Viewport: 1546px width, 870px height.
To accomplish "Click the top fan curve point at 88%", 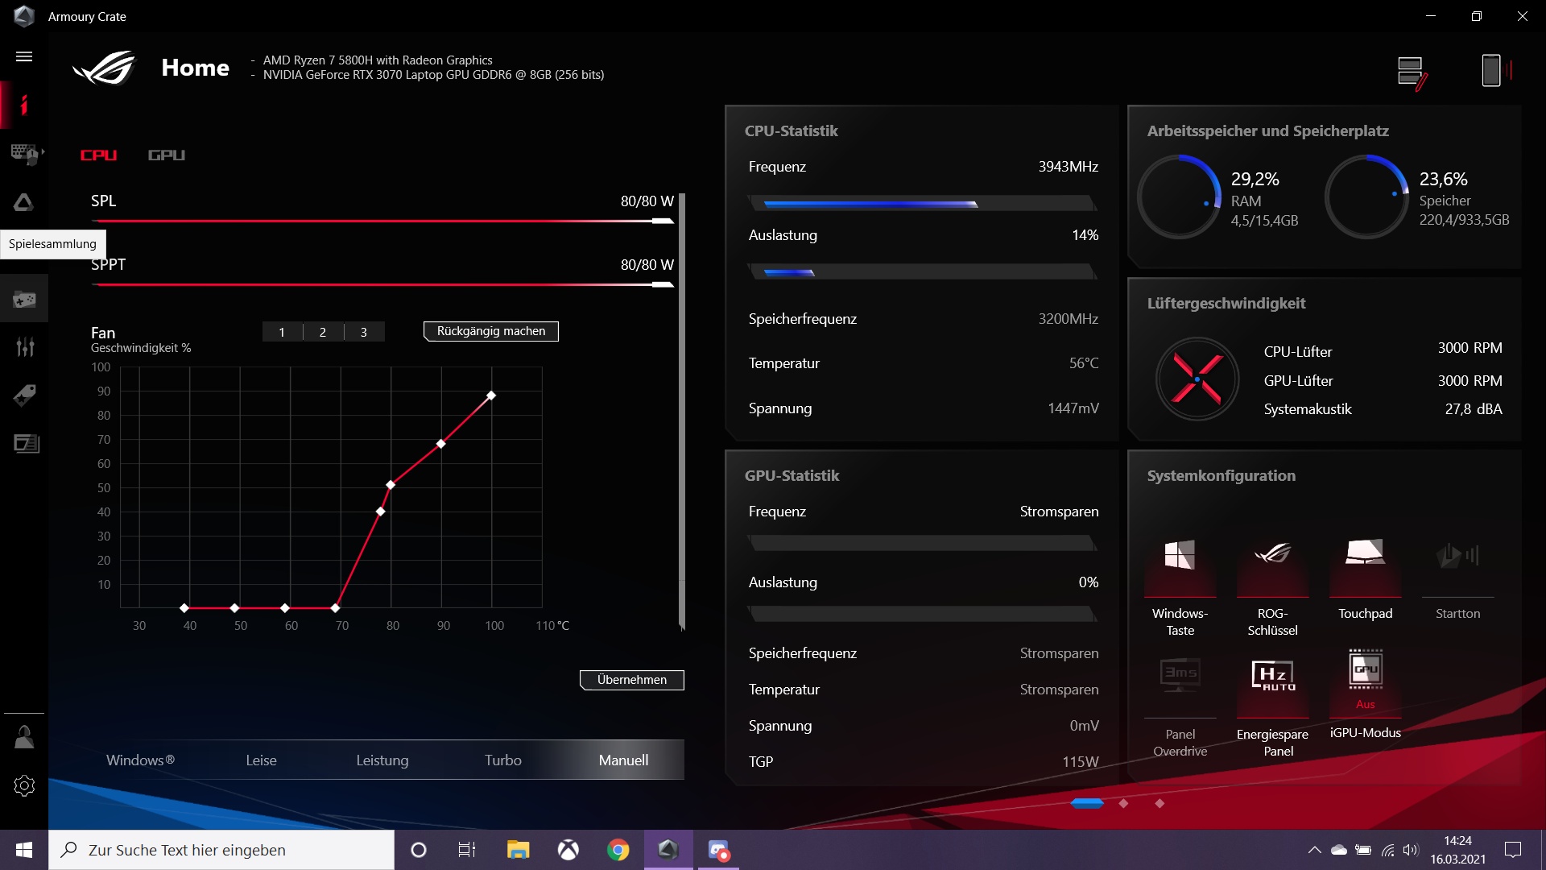I will click(x=491, y=396).
